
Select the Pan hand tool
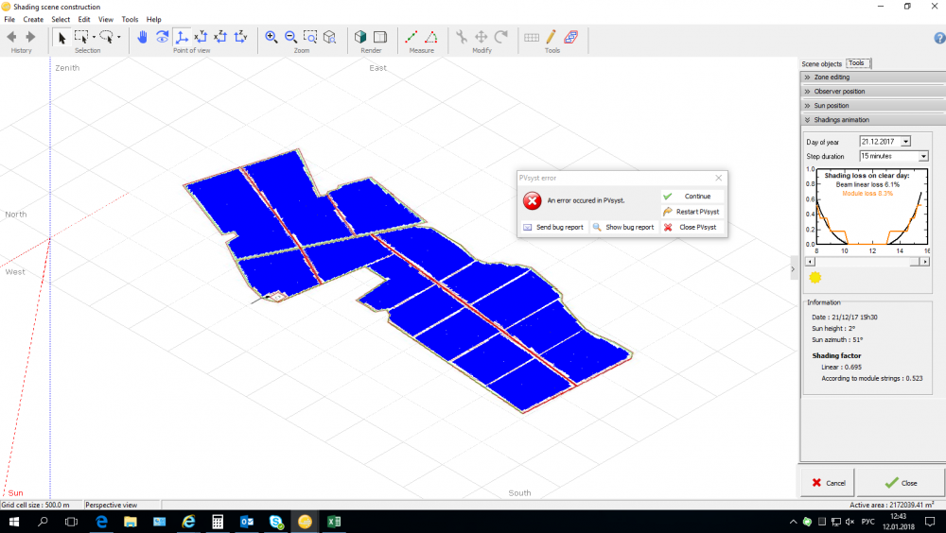[143, 37]
